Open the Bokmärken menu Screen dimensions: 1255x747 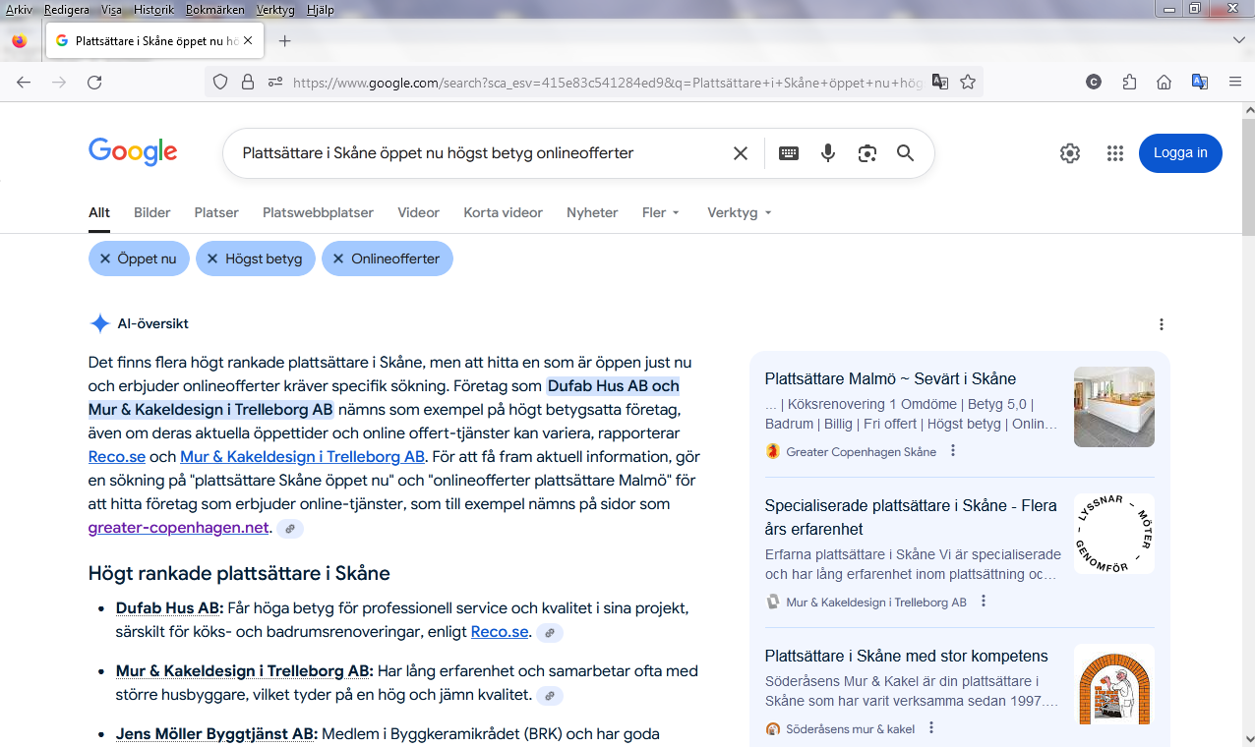[x=214, y=10]
